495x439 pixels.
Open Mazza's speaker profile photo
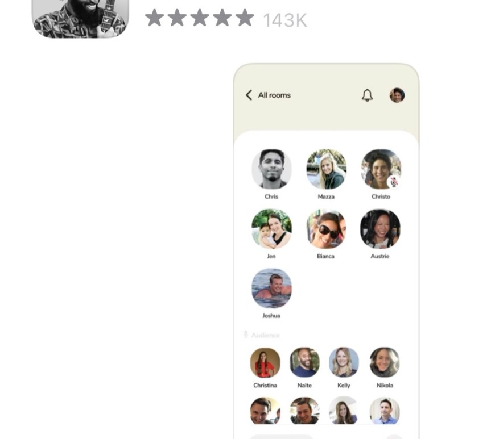pos(327,169)
